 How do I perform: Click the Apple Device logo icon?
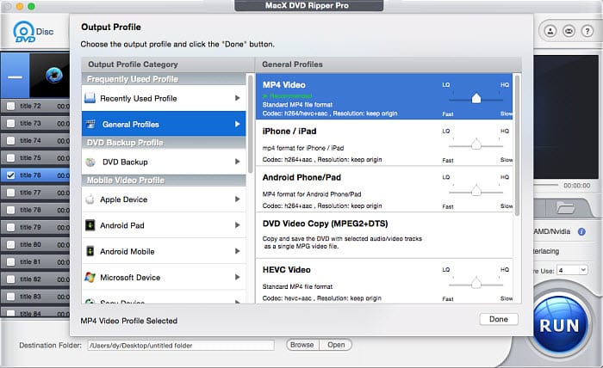point(90,199)
